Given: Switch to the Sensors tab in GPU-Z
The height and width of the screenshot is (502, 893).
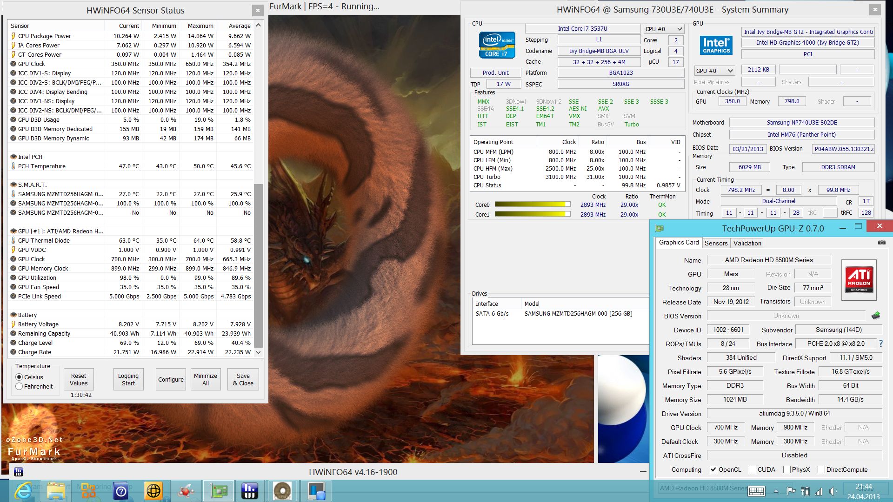Looking at the screenshot, I should (x=716, y=243).
